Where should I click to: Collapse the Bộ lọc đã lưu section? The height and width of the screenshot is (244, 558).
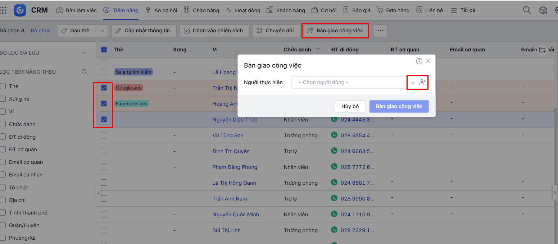85,53
